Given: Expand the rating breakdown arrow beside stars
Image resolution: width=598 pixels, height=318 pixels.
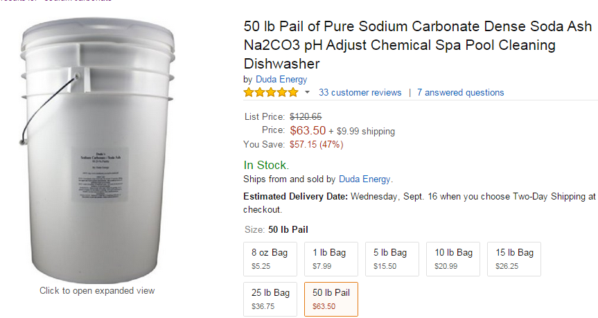Looking at the screenshot, I should (x=308, y=92).
